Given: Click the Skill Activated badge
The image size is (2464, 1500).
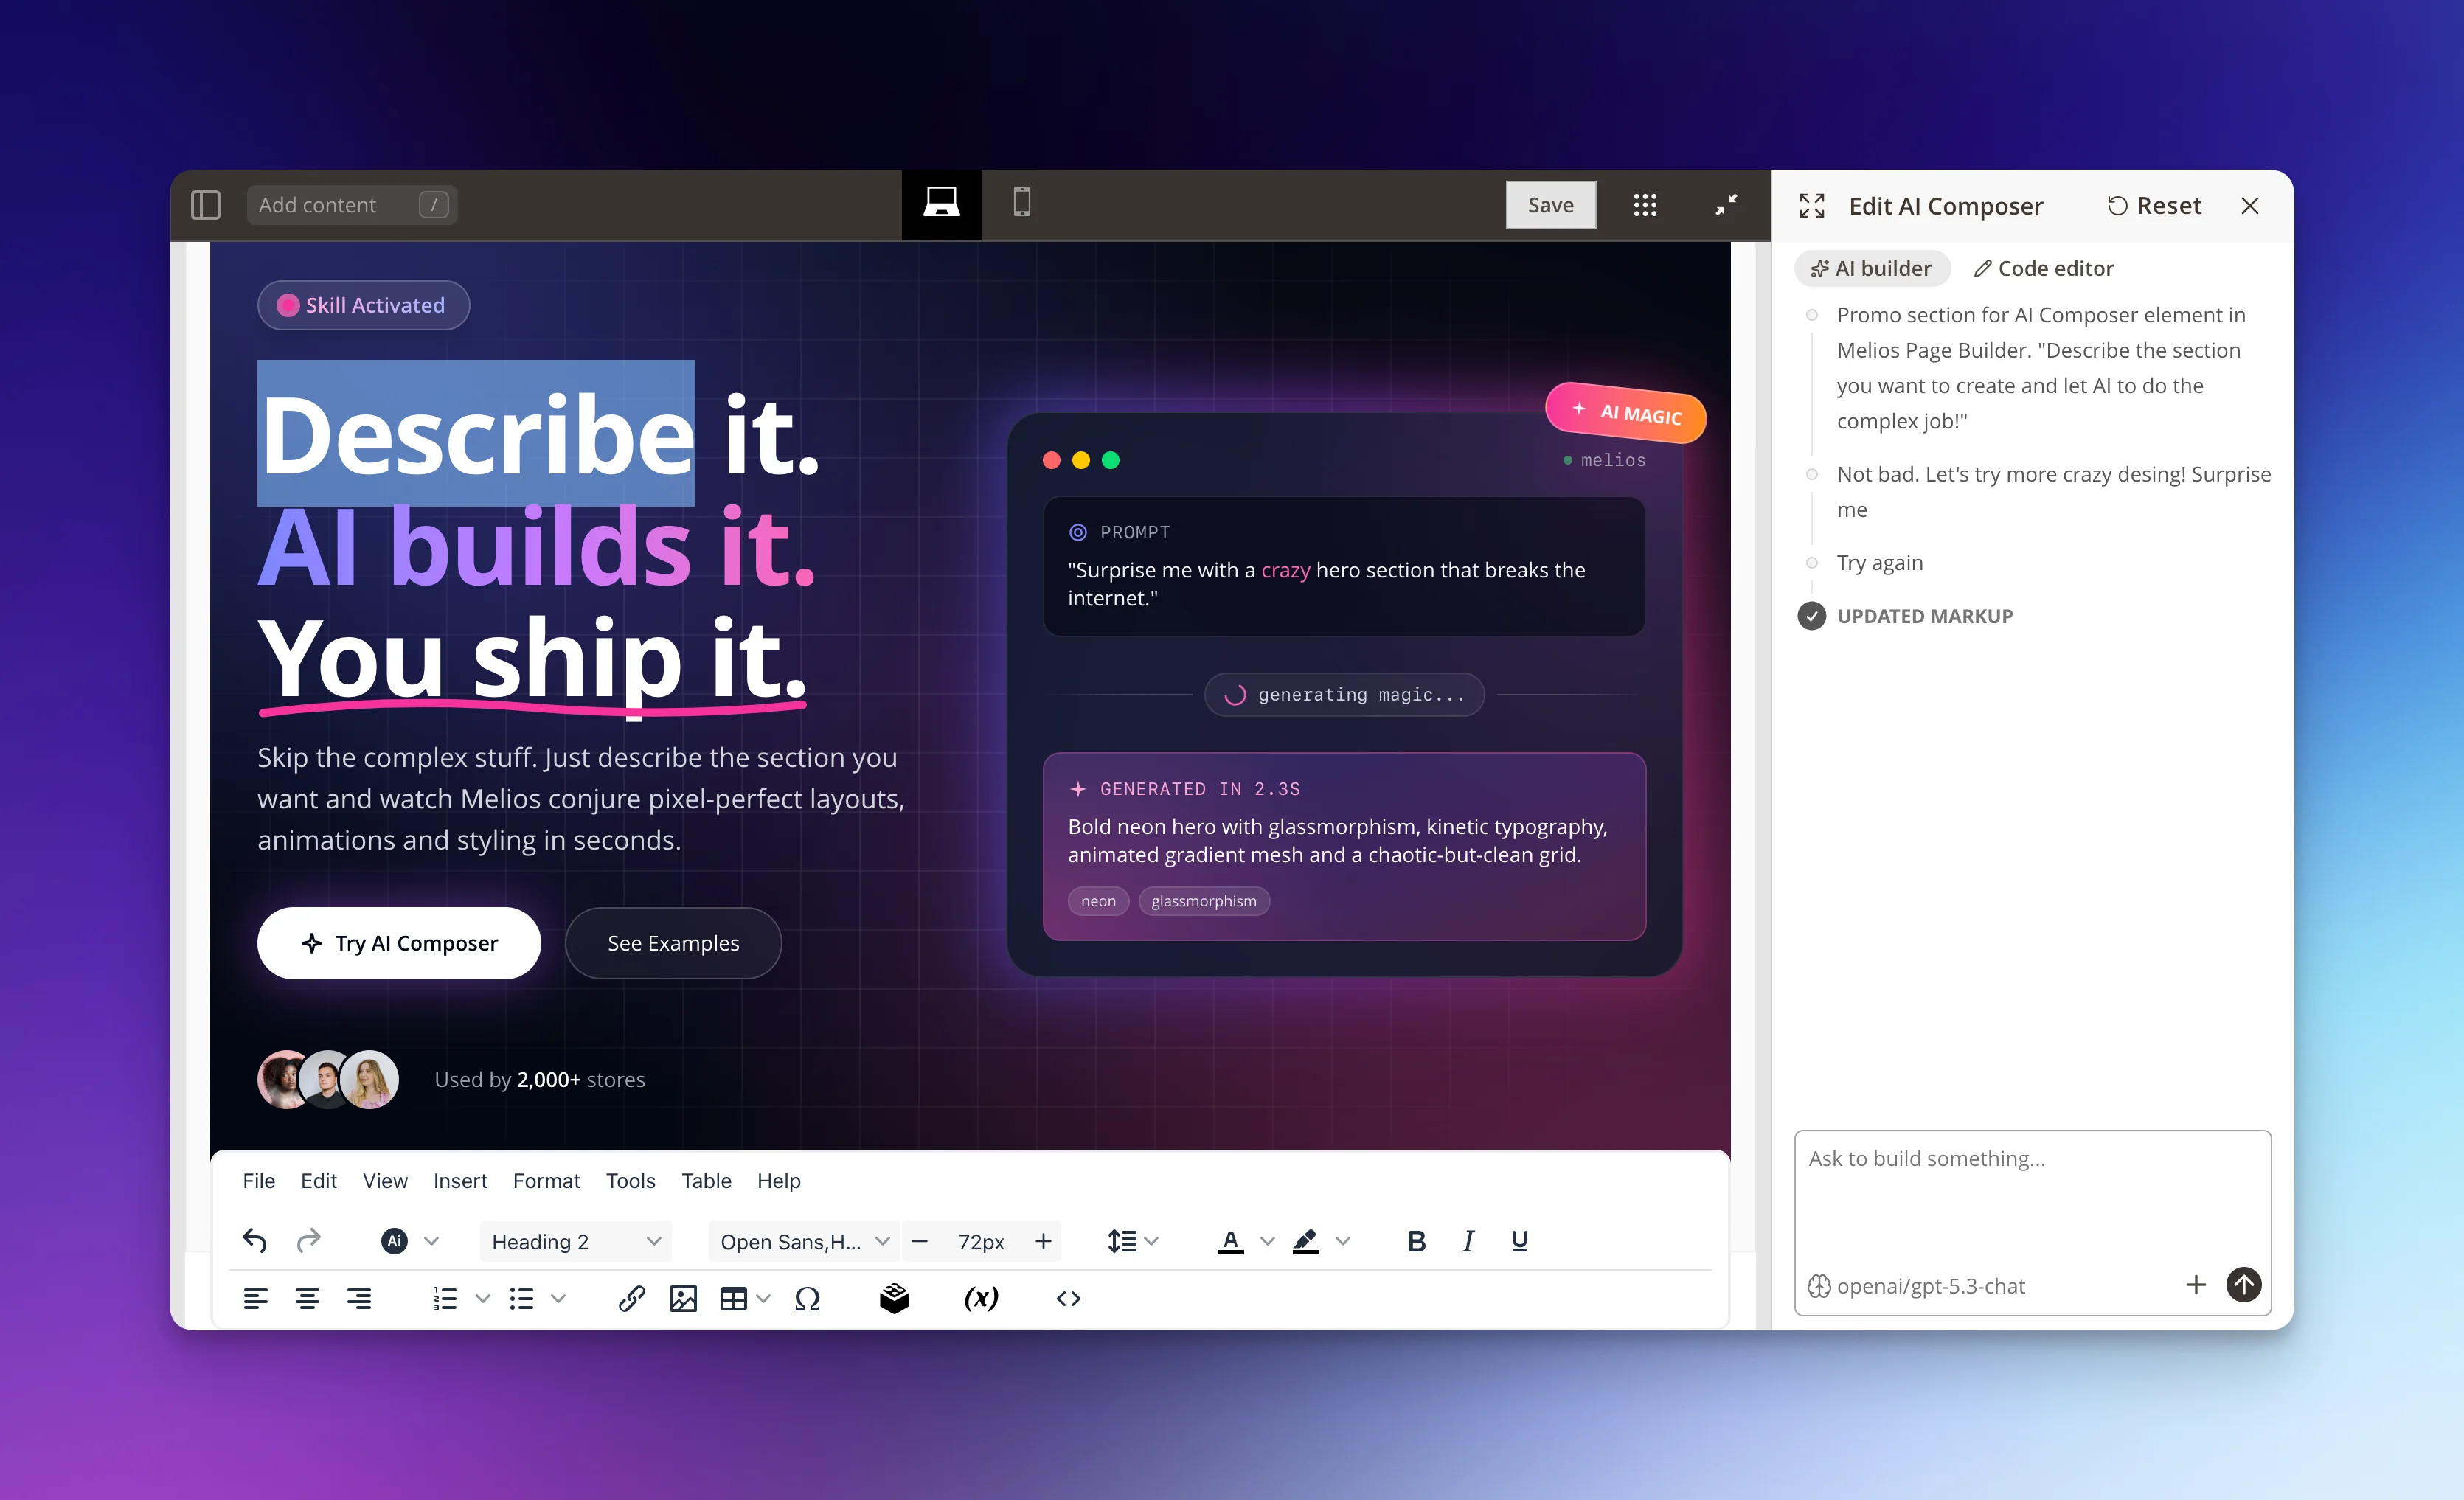Looking at the screenshot, I should [363, 305].
